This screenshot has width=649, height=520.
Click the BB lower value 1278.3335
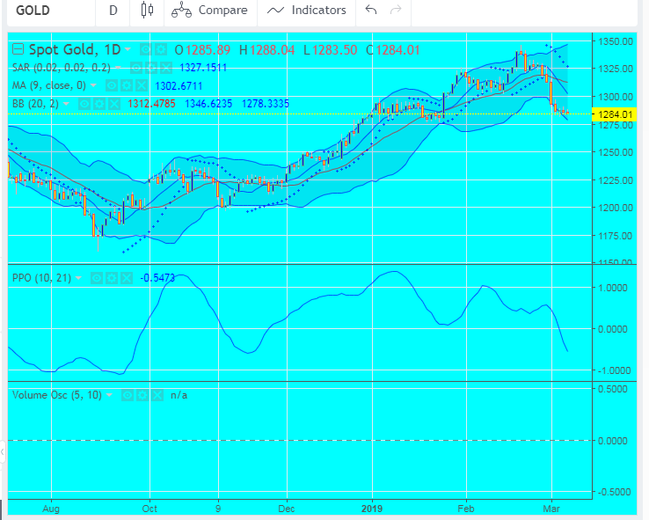pos(266,104)
